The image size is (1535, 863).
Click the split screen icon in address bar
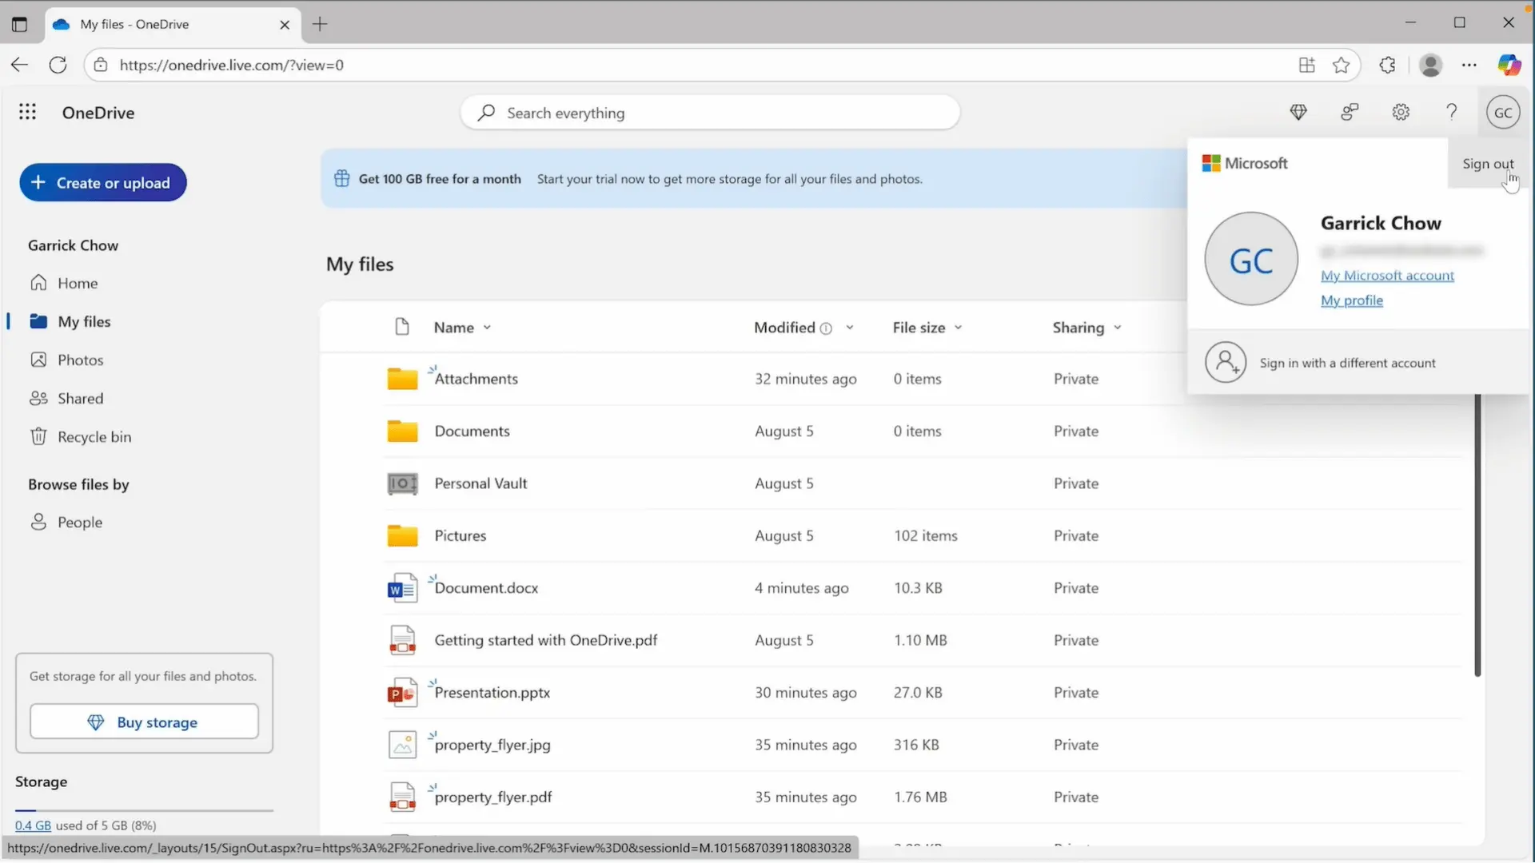coord(1307,65)
